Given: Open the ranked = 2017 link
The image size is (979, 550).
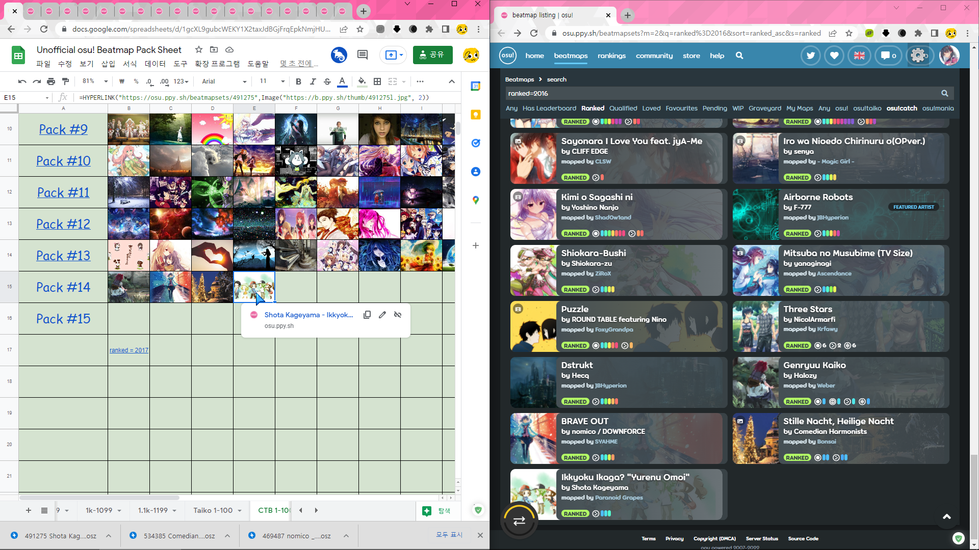Looking at the screenshot, I should [x=129, y=350].
